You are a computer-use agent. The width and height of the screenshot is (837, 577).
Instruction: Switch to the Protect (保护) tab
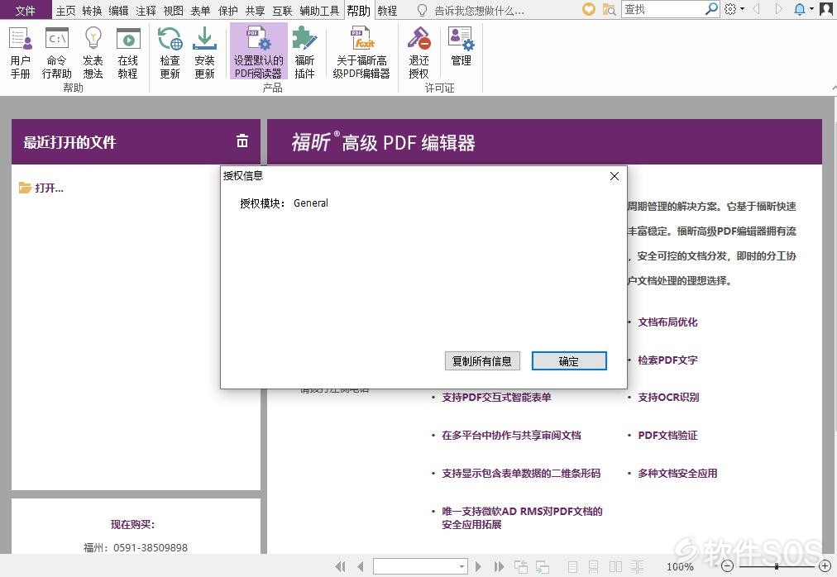[x=228, y=11]
